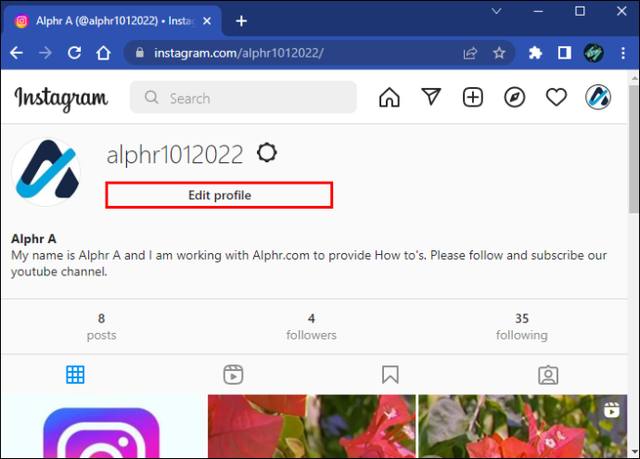Screen dimensions: 640x459
Task: Click the Alphr A display name
Action: point(33,238)
